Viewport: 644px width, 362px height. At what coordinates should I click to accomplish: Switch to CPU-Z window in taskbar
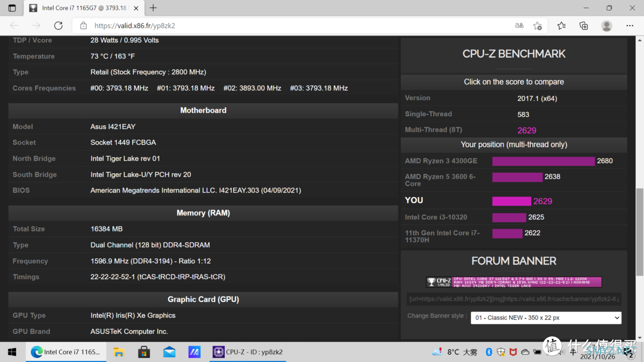tap(247, 352)
